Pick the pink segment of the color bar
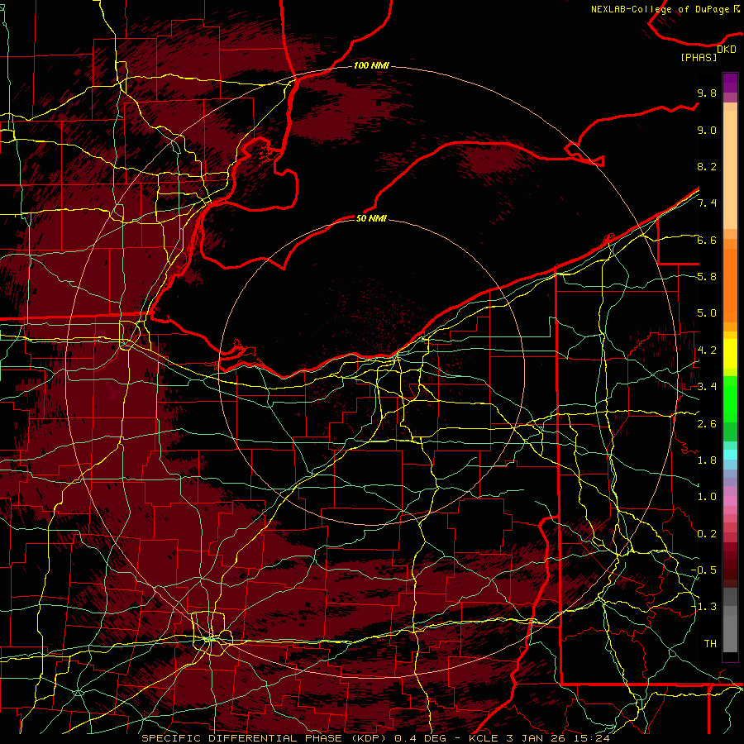Image resolution: width=744 pixels, height=744 pixels. (x=730, y=501)
